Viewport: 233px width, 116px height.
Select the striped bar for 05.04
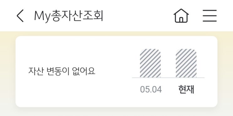[150, 63]
